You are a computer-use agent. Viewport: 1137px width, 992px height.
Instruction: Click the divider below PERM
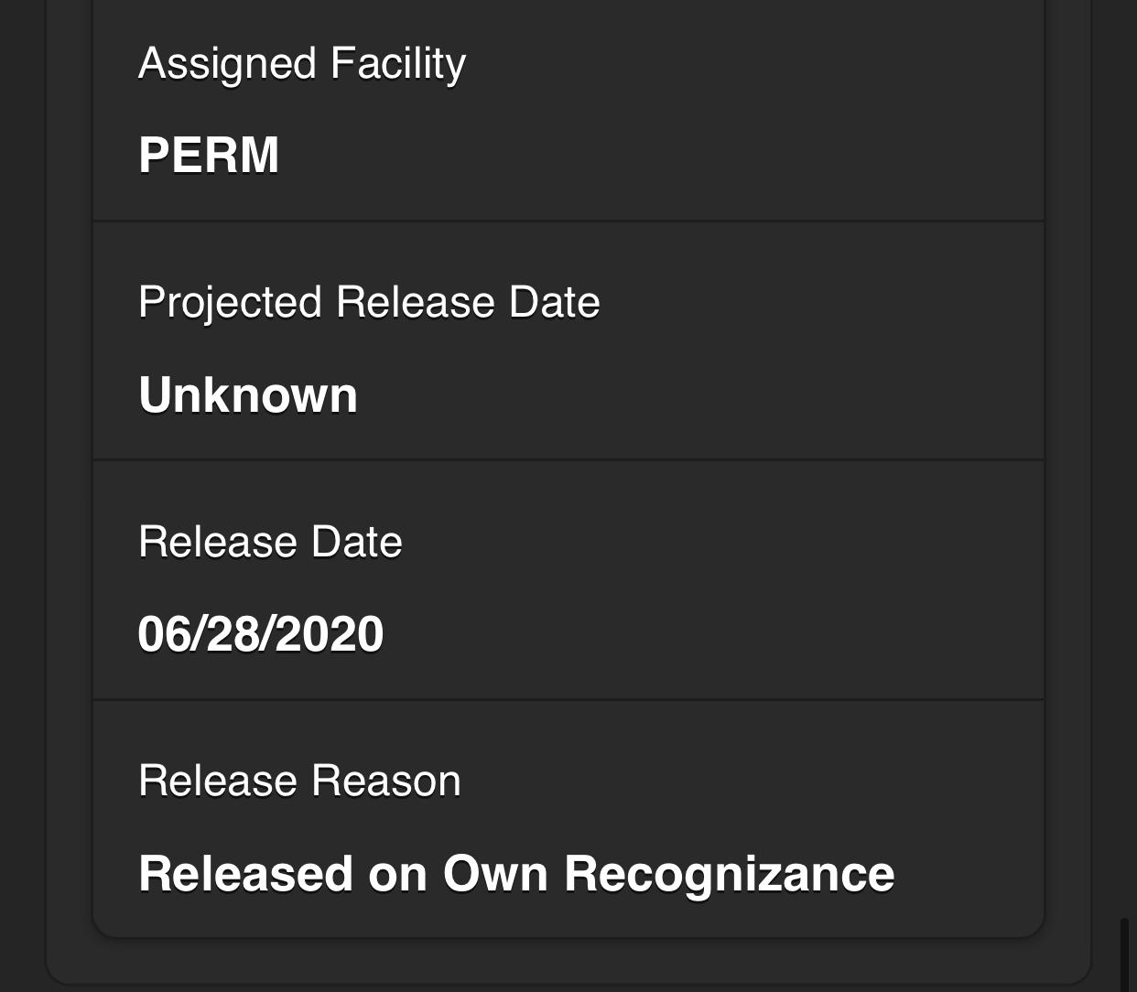point(568,221)
